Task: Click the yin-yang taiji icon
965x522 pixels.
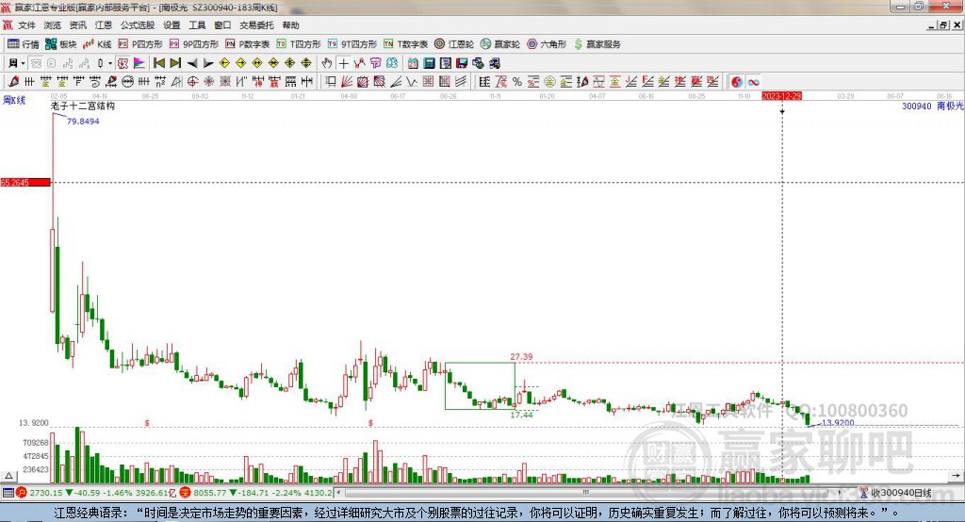Action: tap(737, 82)
